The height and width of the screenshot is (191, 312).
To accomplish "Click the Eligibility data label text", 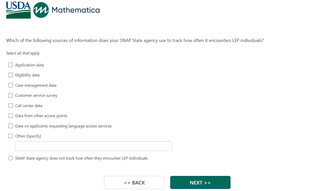I will pos(27,75).
